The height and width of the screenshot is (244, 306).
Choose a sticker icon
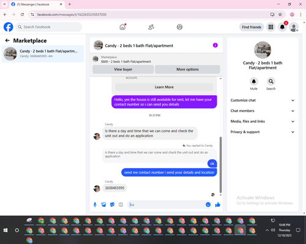[x=112, y=205]
